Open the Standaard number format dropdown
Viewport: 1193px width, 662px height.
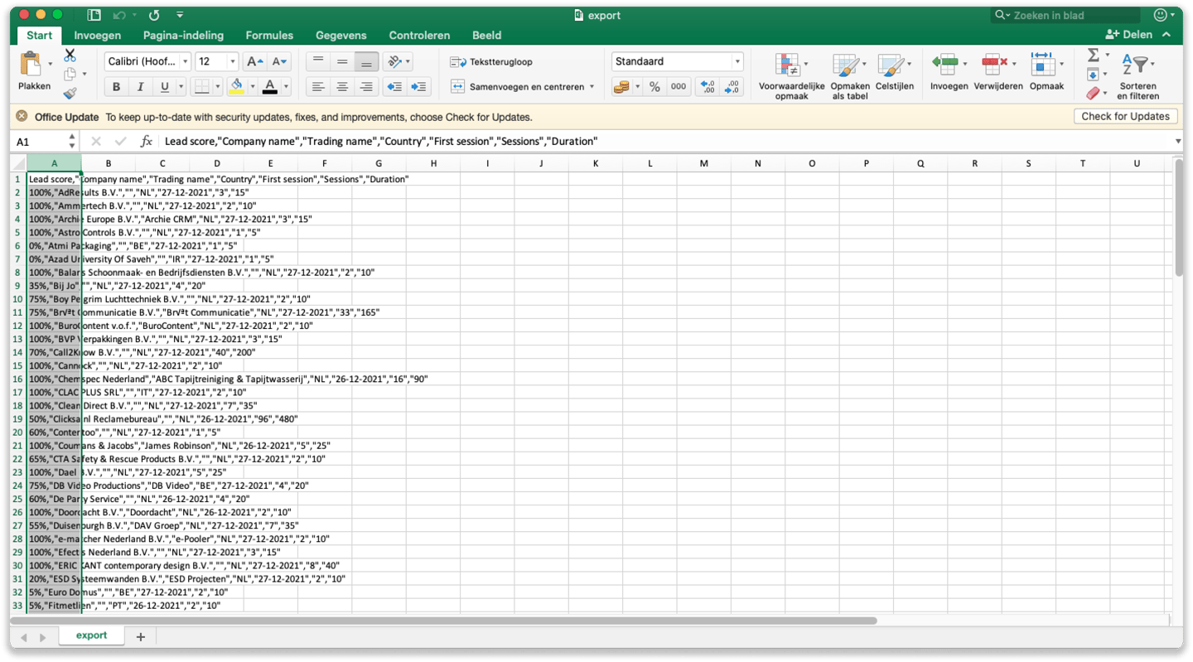click(x=737, y=62)
